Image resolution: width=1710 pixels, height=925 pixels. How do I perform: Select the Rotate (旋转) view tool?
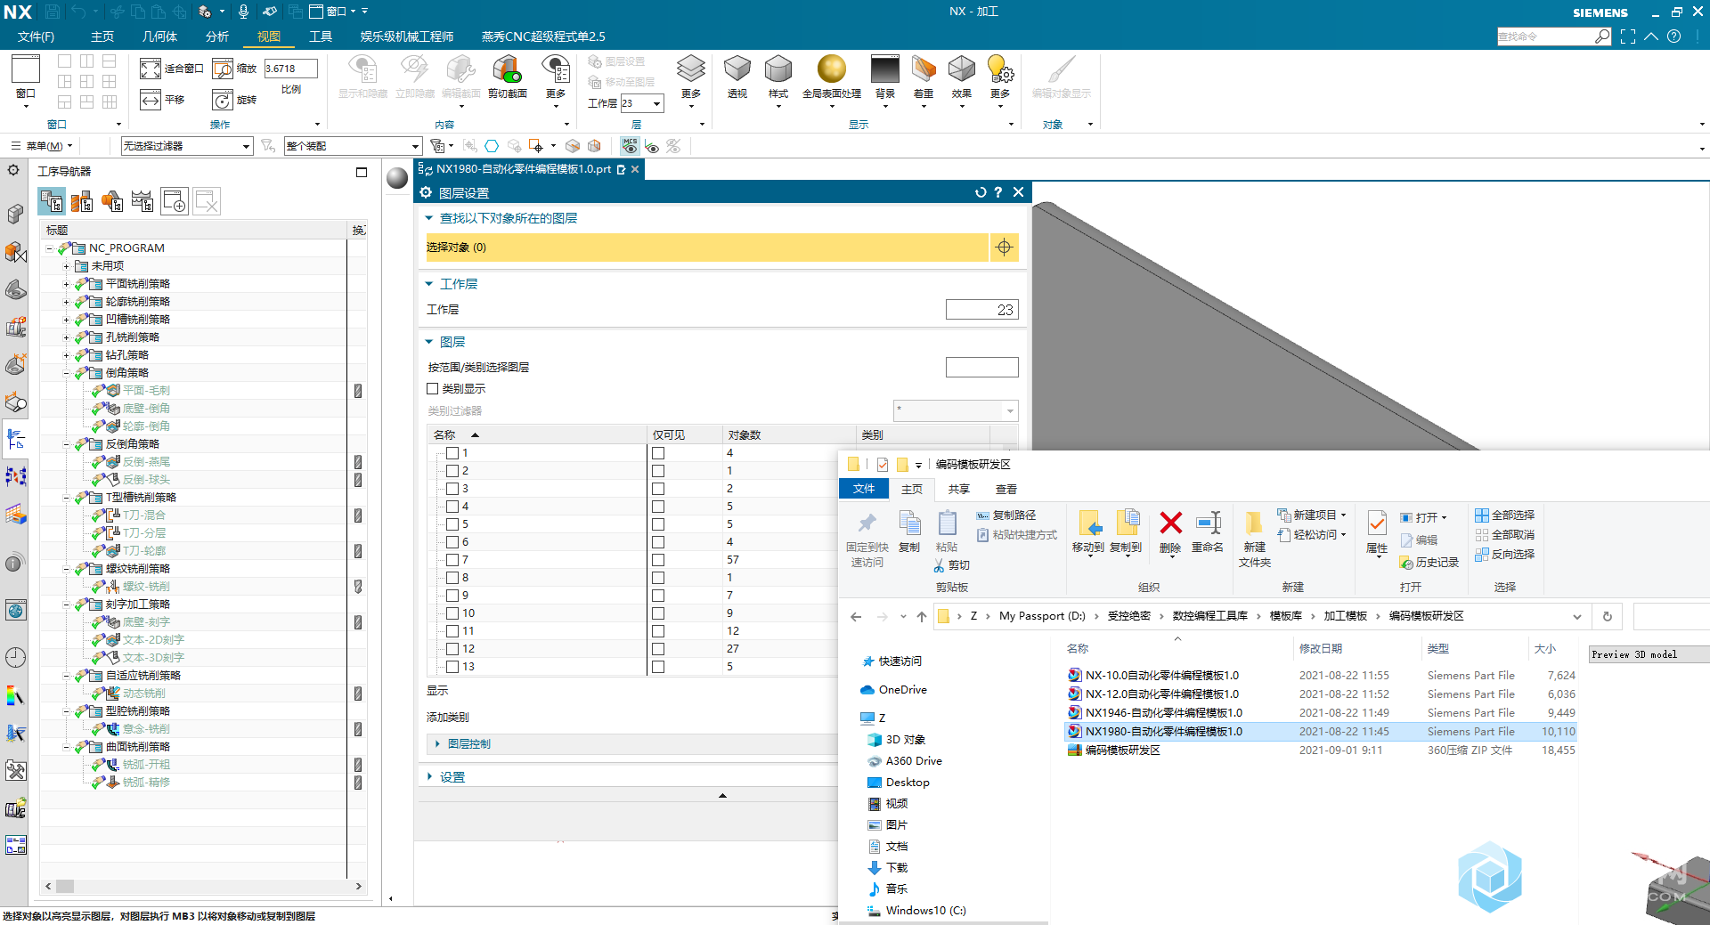coord(223,100)
